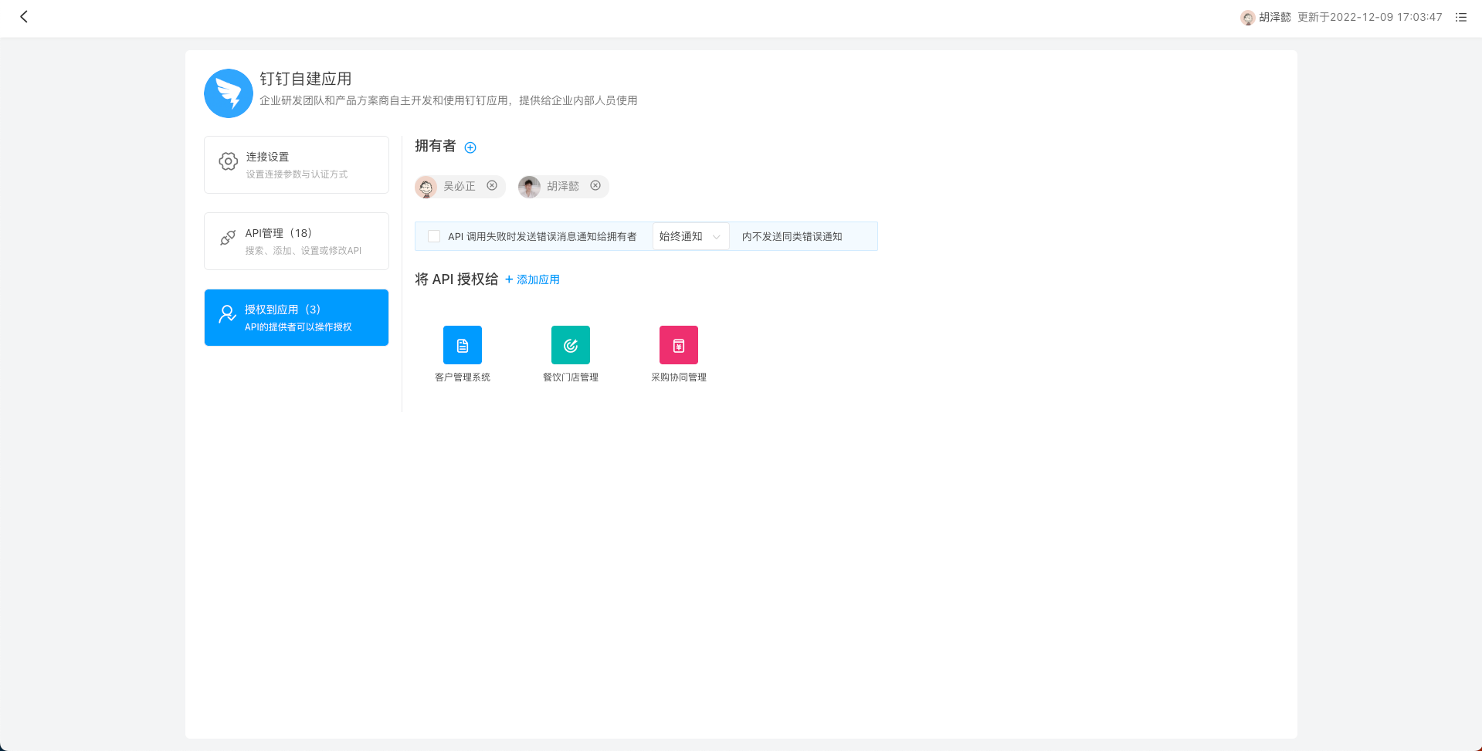This screenshot has height=751, width=1482.
Task: Select 授权到应用 (3) tab
Action: click(297, 317)
